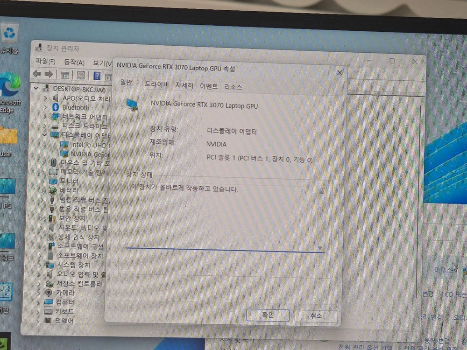Select the 저장소 컨트롤러 category
467x350 pixels.
click(x=74, y=284)
